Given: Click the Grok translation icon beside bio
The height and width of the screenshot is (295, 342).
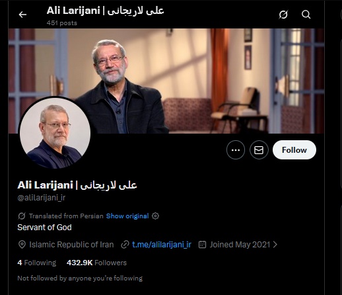Looking at the screenshot, I should [x=22, y=216].
